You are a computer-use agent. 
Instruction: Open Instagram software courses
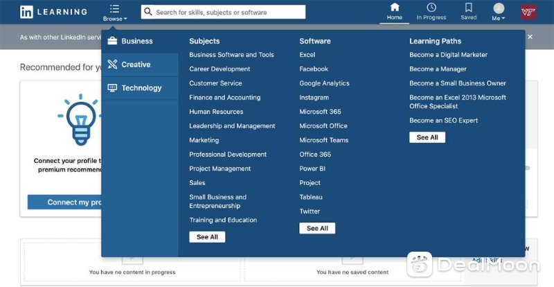coord(314,97)
